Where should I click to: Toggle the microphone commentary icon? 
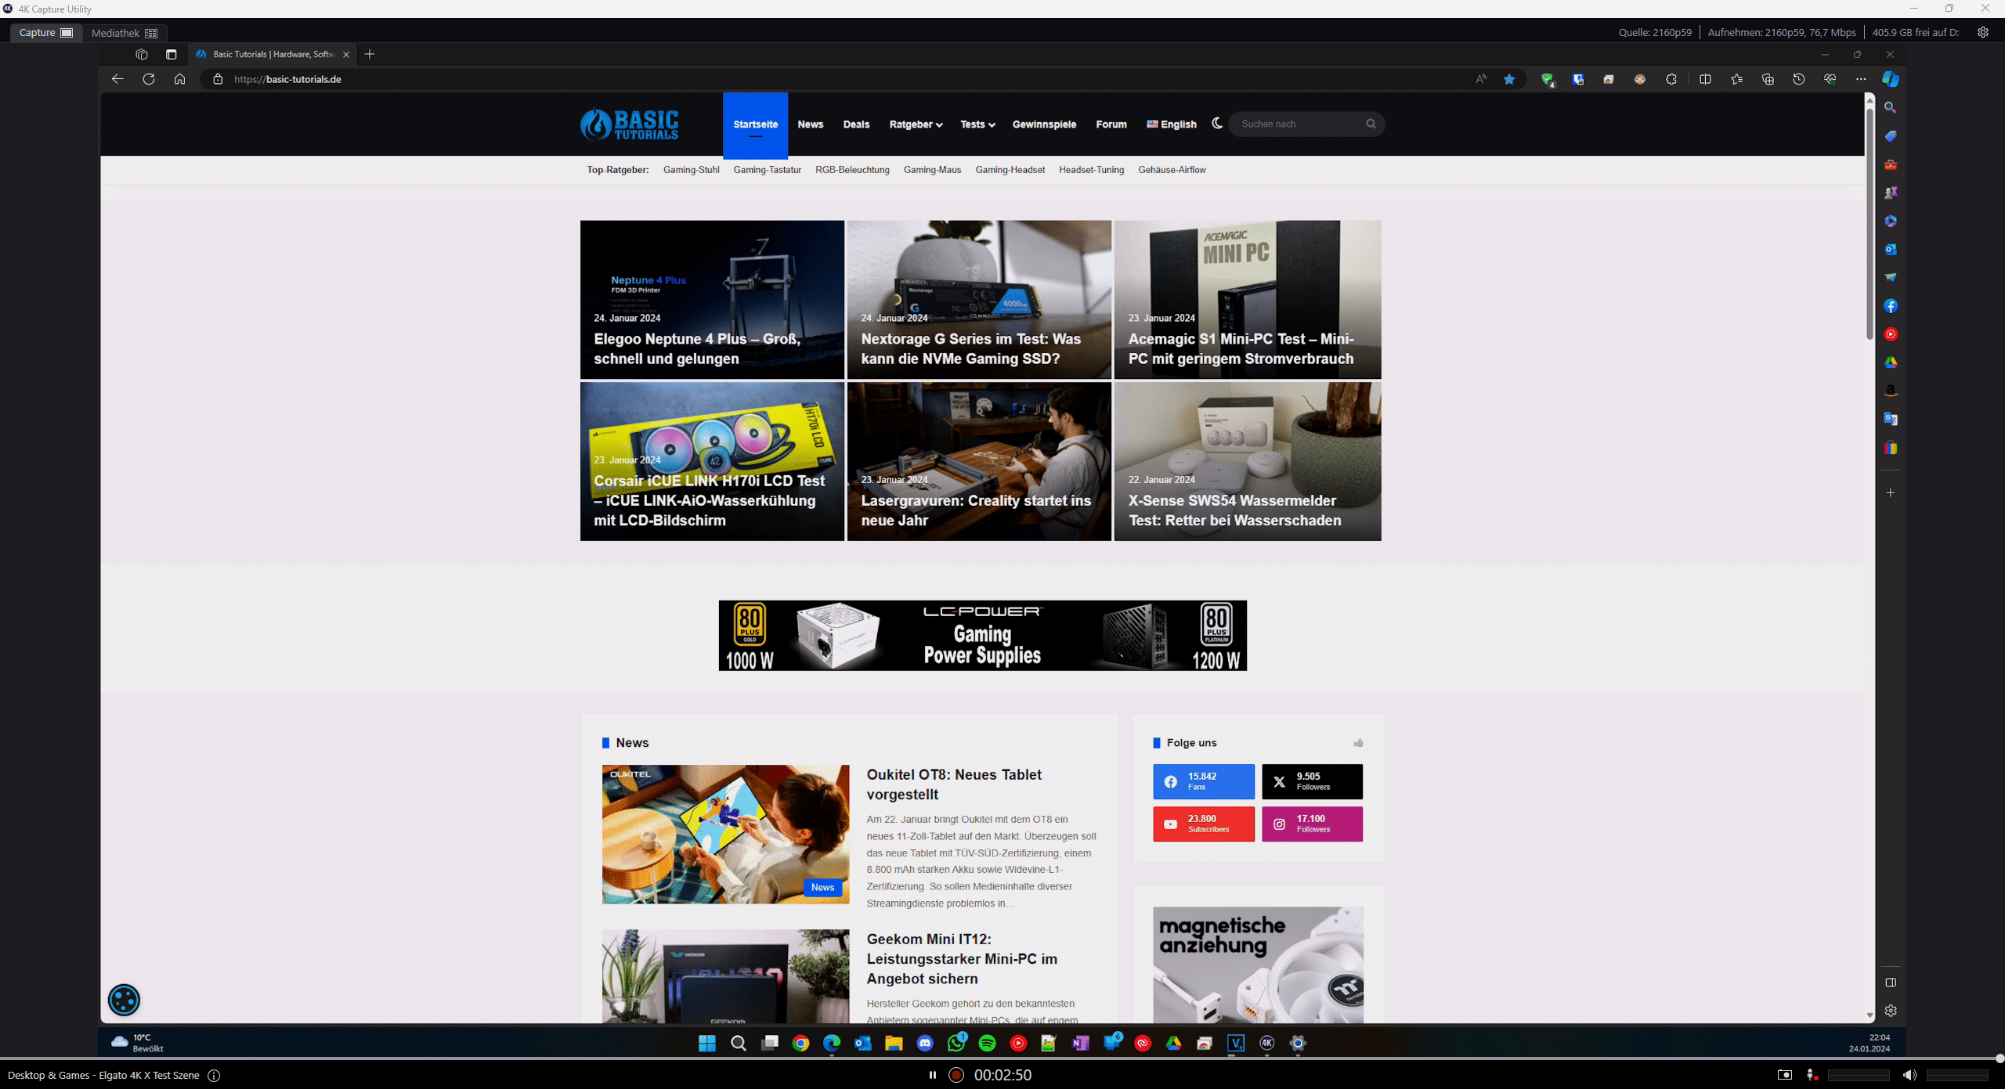point(1812,1075)
